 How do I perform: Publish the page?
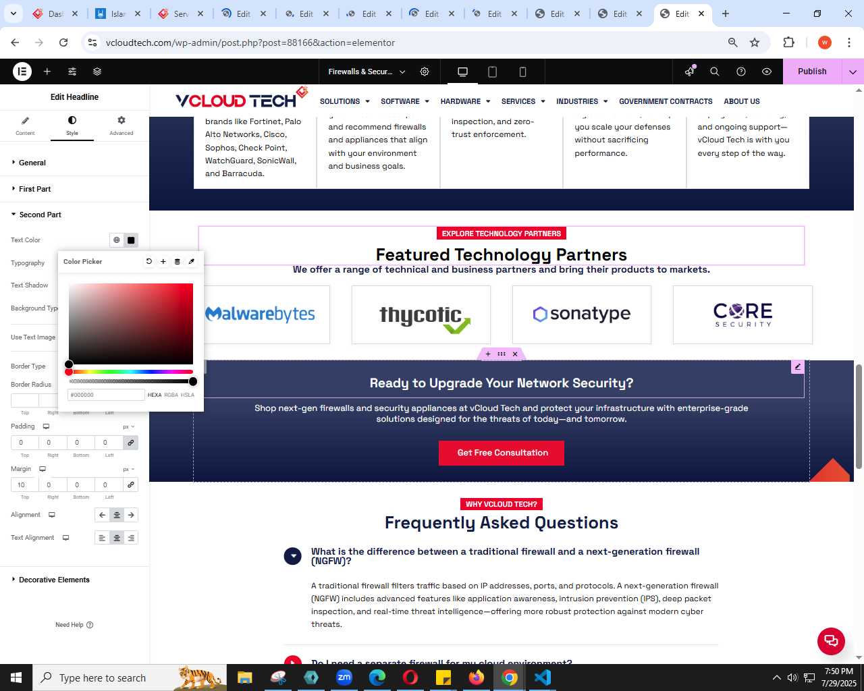coord(812,72)
